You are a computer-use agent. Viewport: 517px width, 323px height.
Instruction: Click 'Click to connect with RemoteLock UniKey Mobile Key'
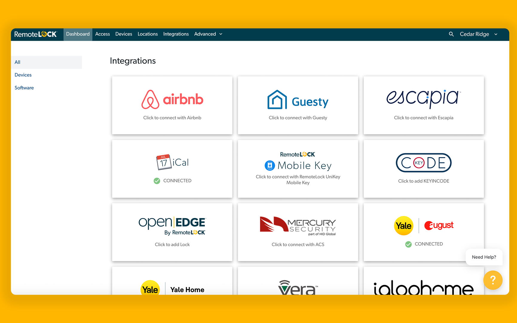tap(298, 180)
